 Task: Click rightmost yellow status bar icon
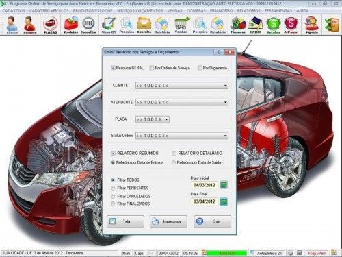coord(334,253)
